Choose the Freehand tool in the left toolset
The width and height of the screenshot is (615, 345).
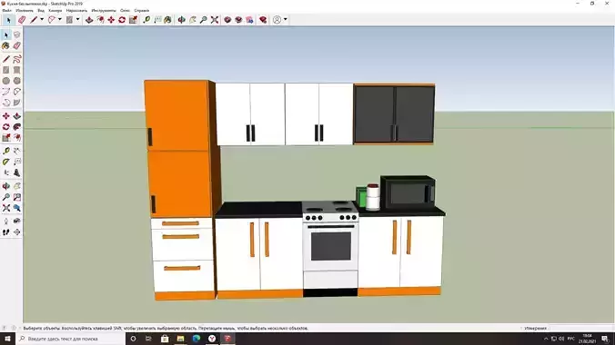pos(17,59)
